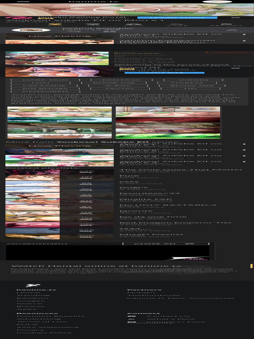Open the Search link in the footer
This screenshot has height=339, width=254.
click(29, 304)
